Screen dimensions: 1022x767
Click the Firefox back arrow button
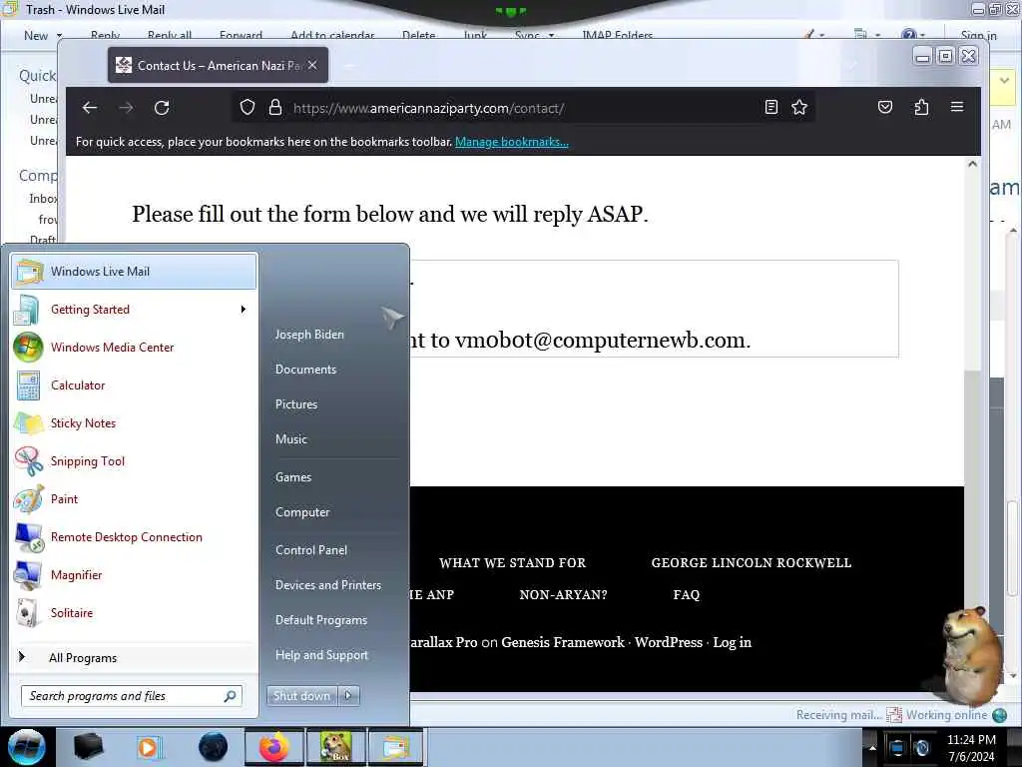(x=90, y=108)
